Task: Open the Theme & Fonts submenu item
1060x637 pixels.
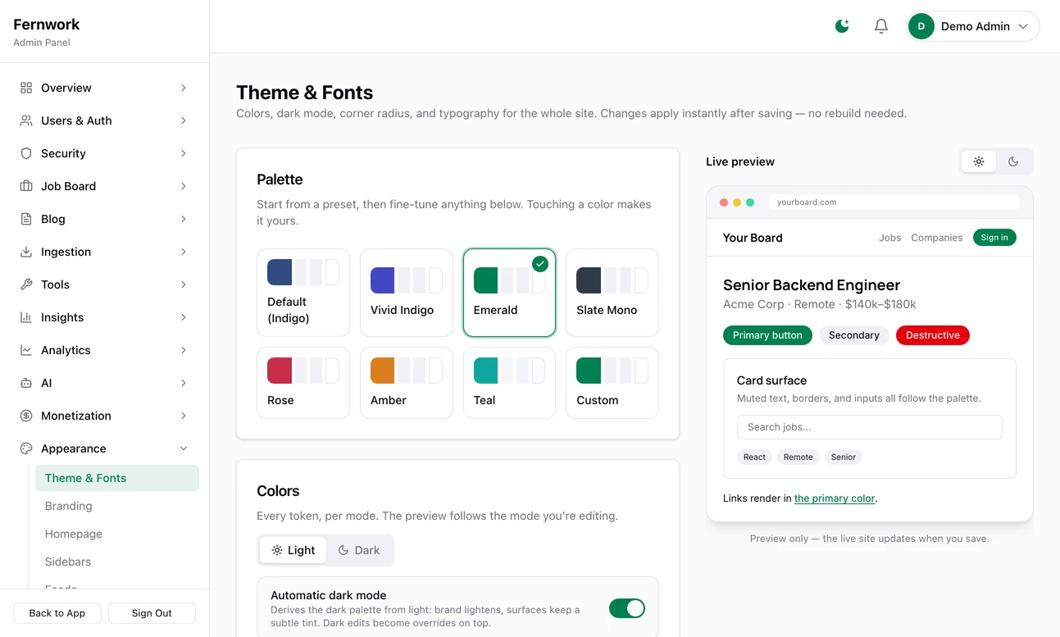Action: point(117,478)
